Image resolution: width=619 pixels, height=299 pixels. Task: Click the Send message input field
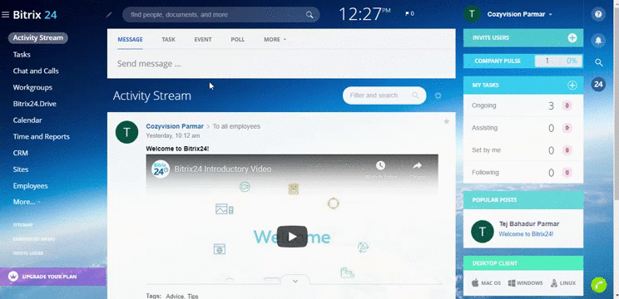(x=281, y=64)
